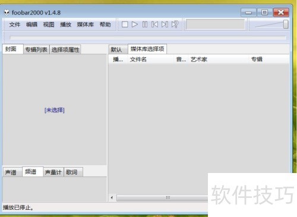This screenshot has width=297, height=217.
Task: Open the 文件 menu
Action: coord(15,24)
